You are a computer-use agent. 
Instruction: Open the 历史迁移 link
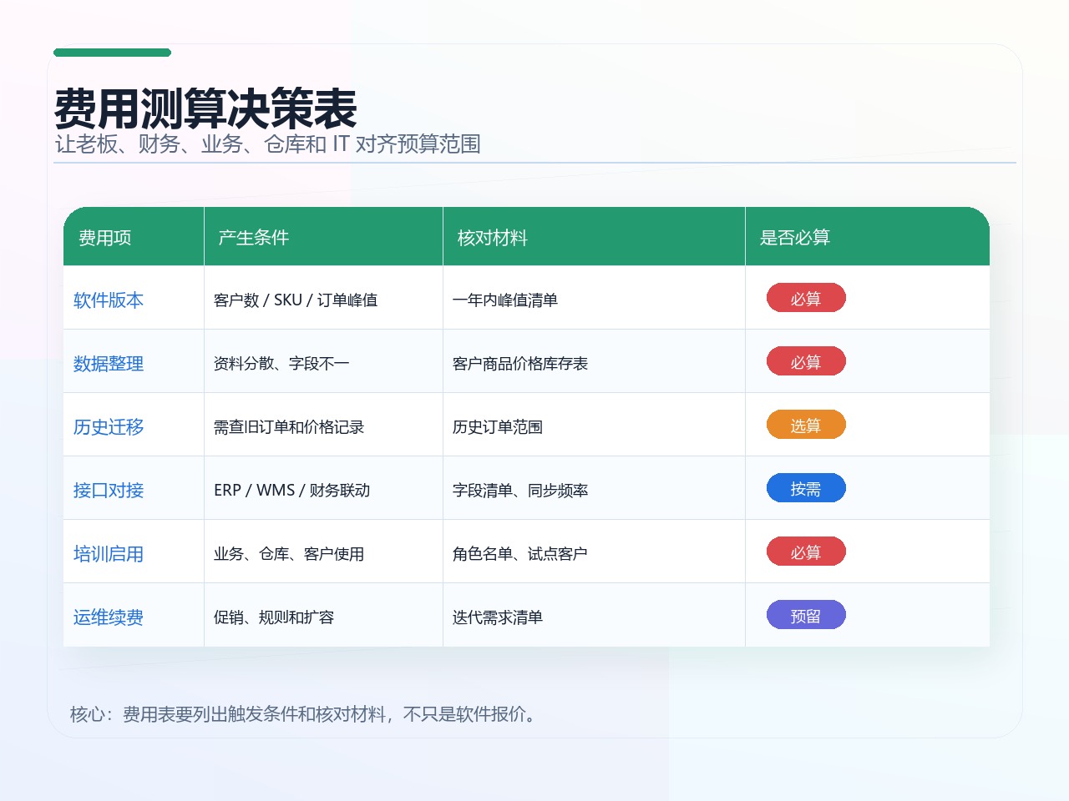point(109,427)
